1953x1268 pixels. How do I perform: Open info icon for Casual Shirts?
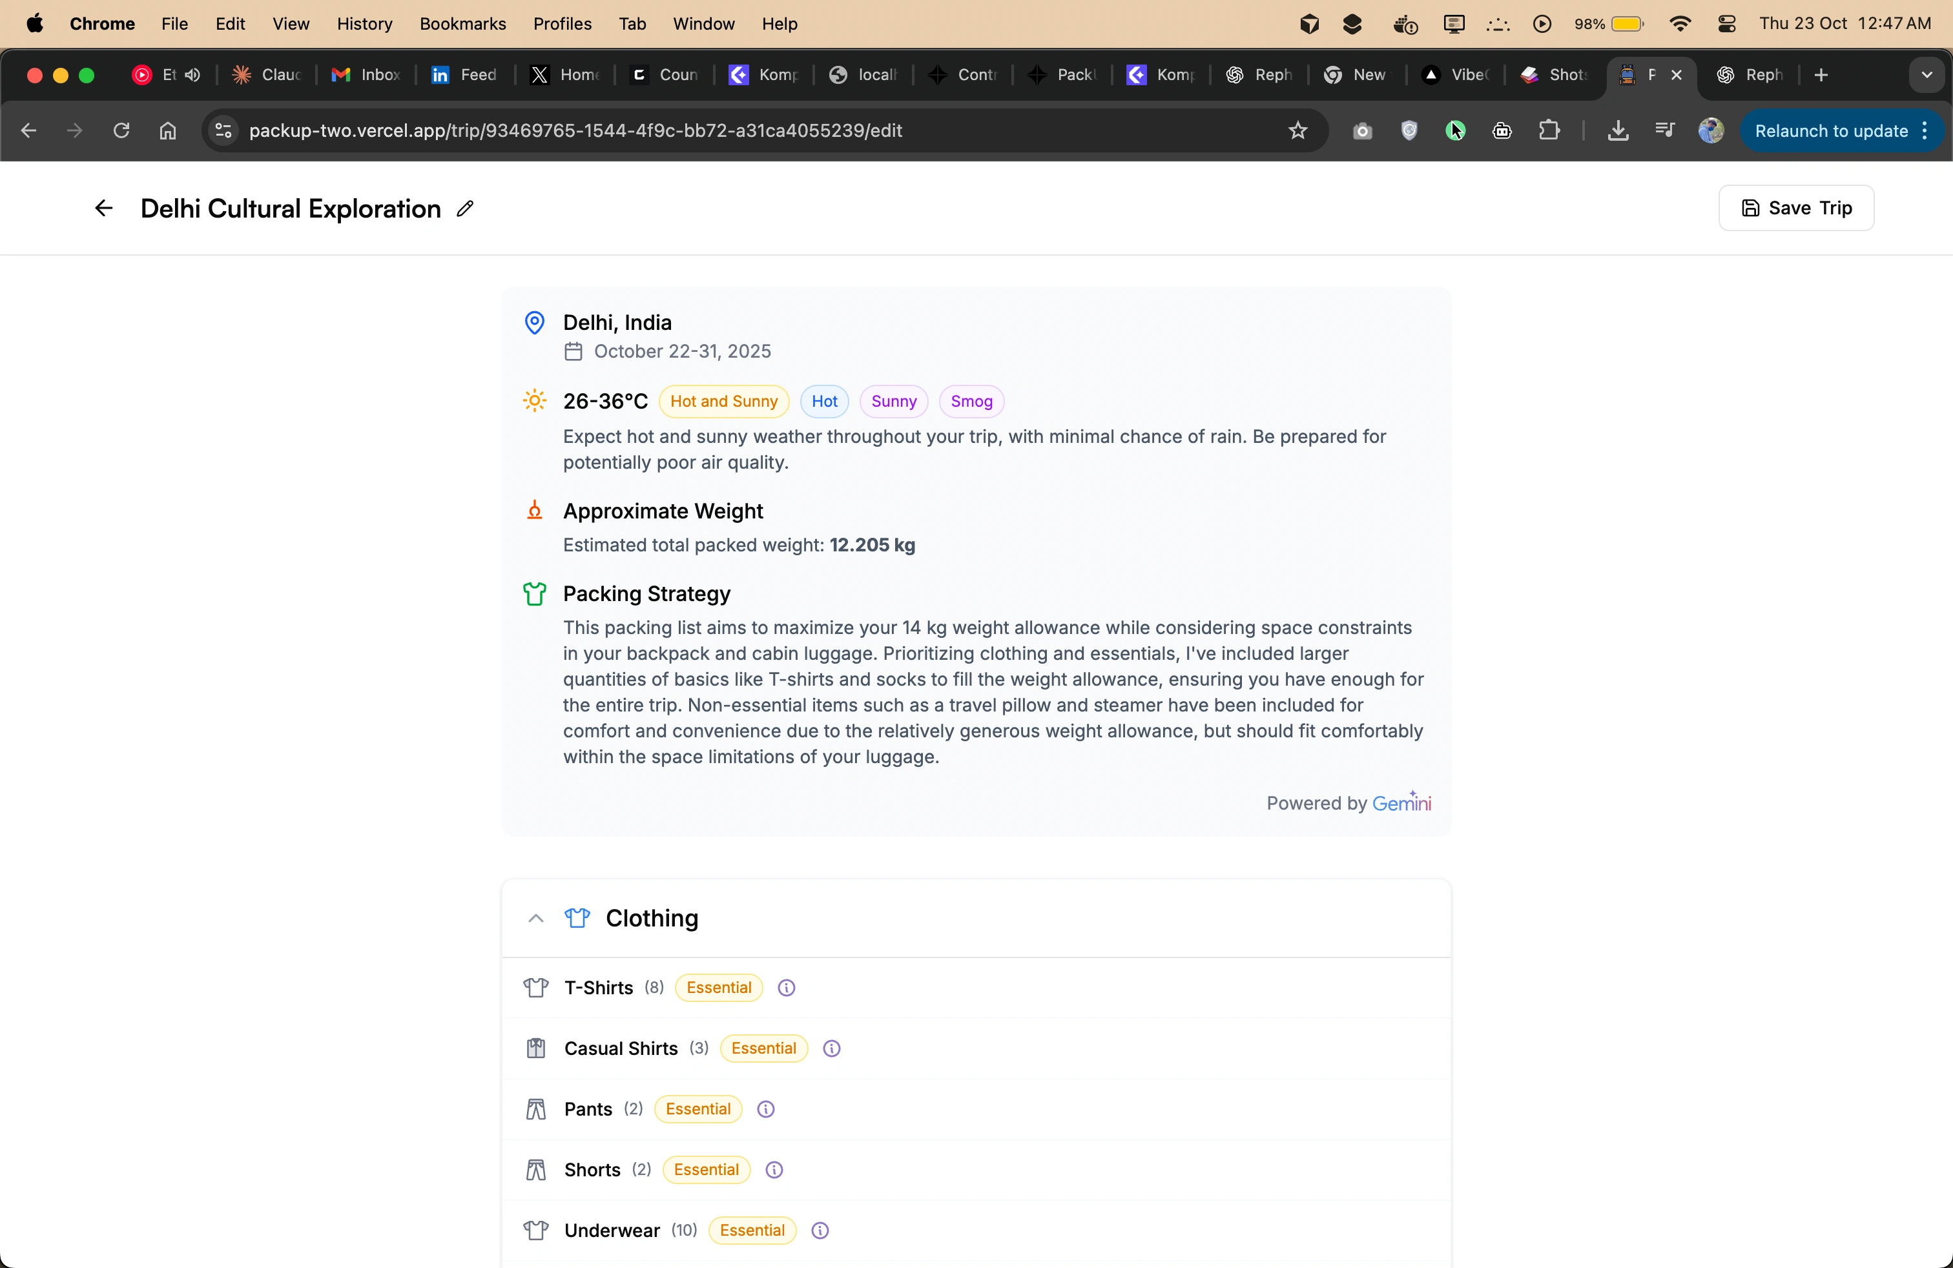click(831, 1048)
